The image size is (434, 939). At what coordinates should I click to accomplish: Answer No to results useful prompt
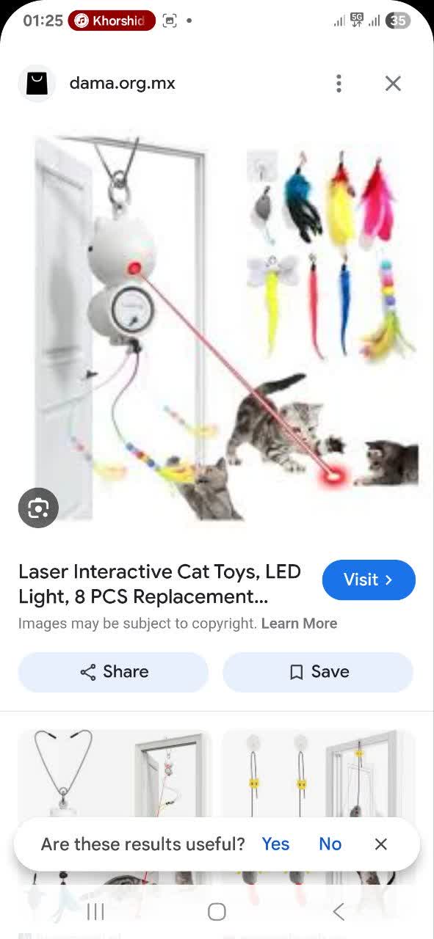[330, 844]
